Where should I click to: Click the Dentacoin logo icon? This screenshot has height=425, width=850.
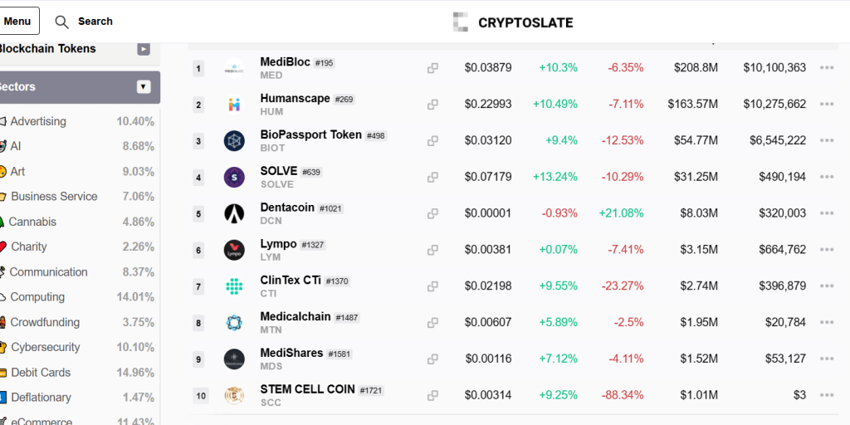coord(234,213)
